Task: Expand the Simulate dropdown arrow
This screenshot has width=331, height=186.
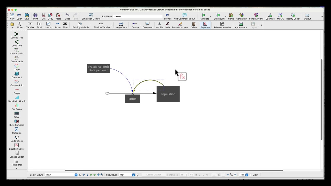Action: pyautogui.click(x=210, y=17)
